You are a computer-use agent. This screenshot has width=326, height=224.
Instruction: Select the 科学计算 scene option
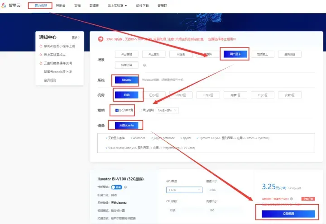127,65
